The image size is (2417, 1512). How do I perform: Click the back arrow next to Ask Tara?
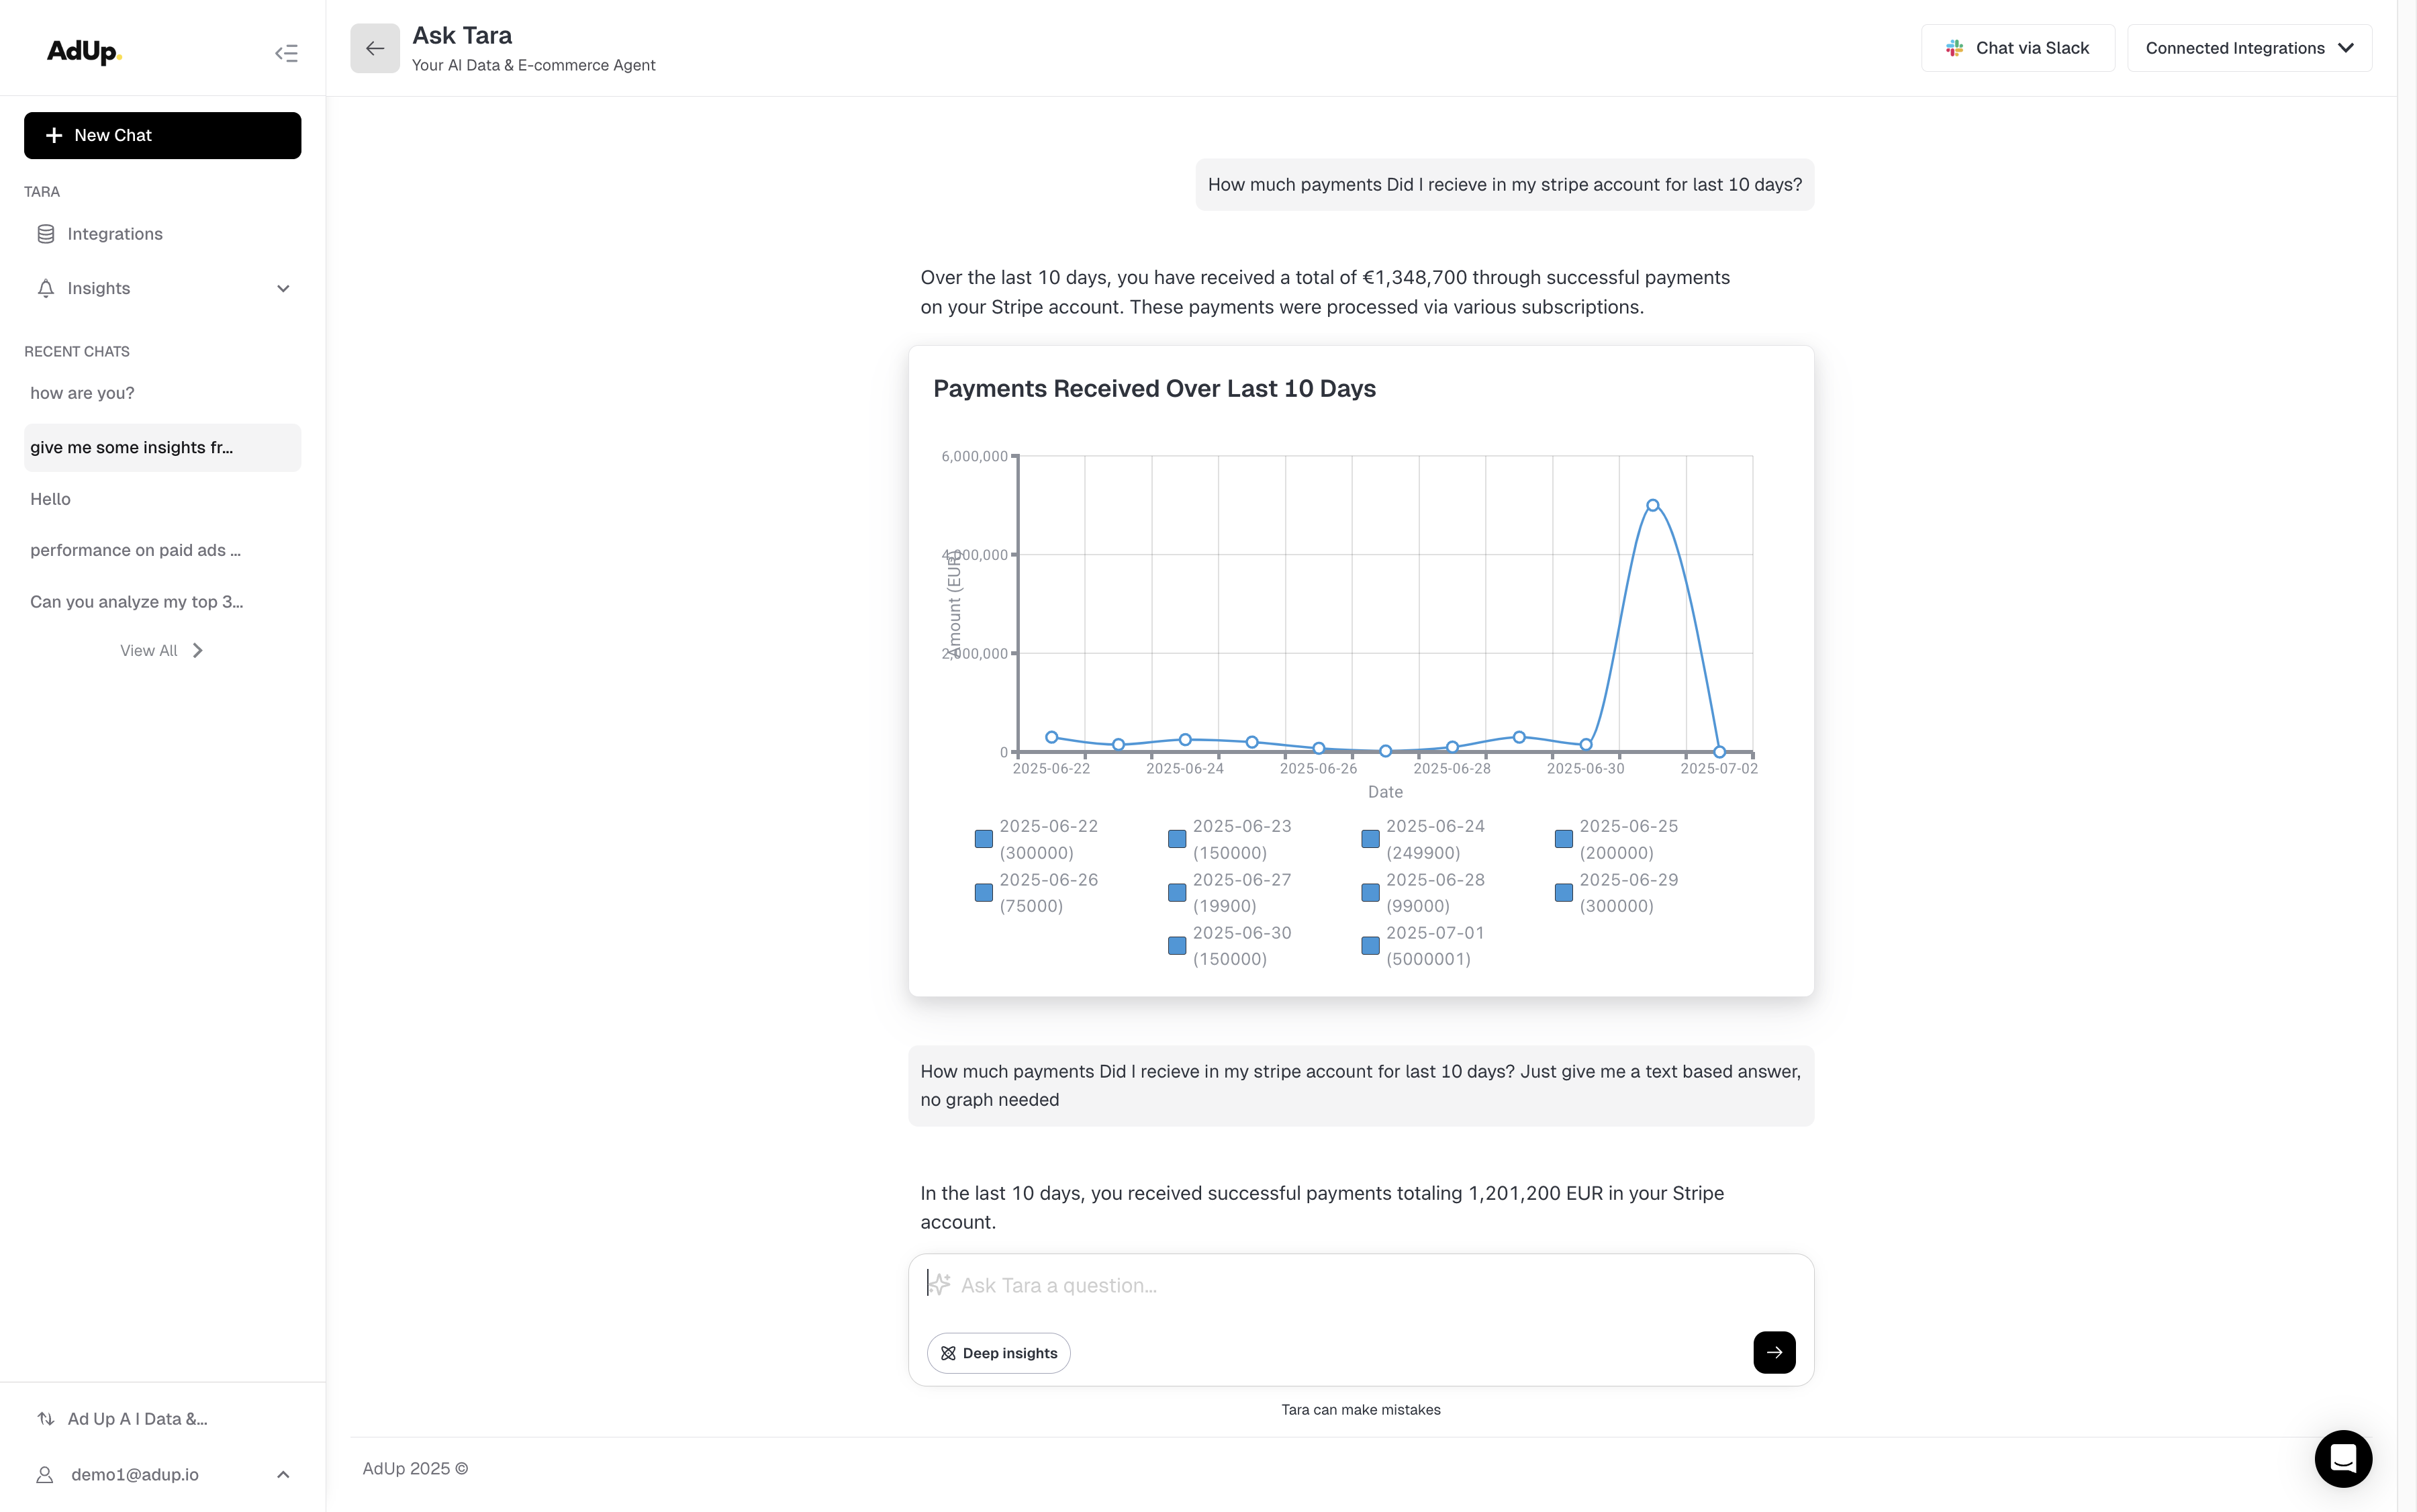(x=375, y=48)
